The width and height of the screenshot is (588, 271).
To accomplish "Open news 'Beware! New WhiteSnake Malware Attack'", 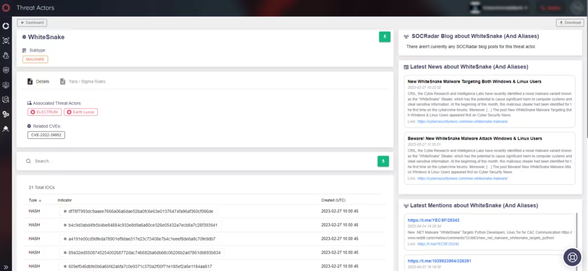I will (475, 138).
